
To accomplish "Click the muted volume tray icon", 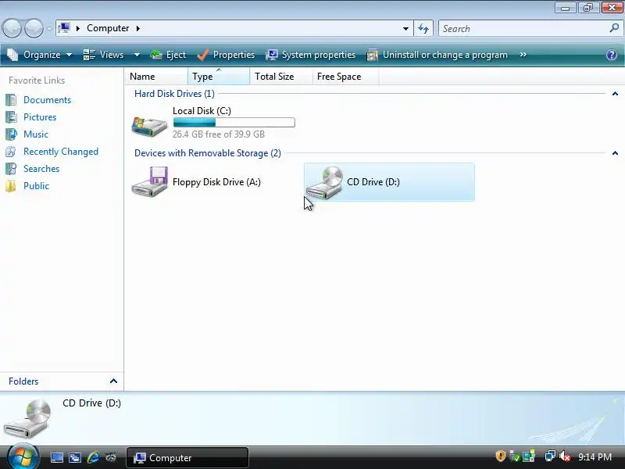I will point(565,456).
